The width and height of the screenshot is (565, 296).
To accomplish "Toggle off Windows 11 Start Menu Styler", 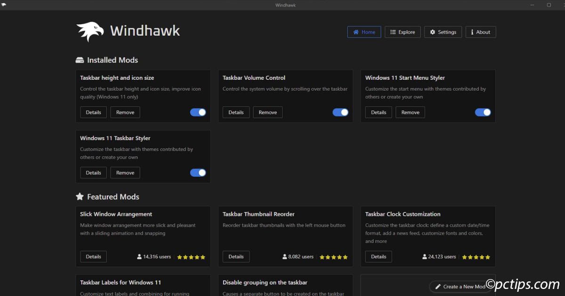I will 483,112.
